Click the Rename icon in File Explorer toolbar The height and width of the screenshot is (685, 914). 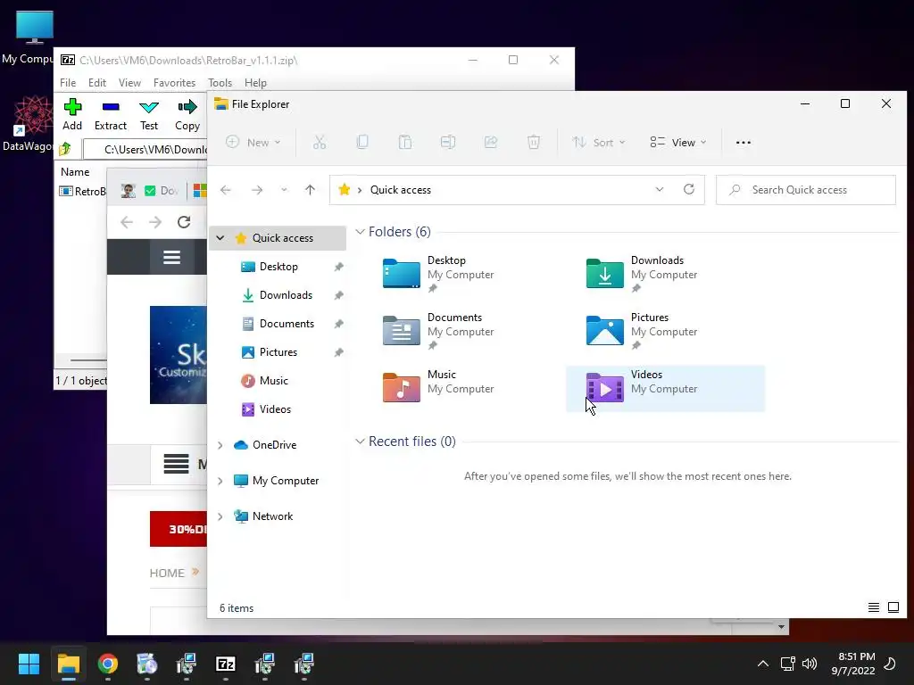click(x=448, y=142)
